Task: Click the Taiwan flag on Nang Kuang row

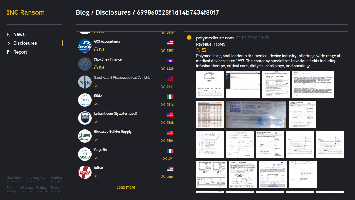Action: [x=170, y=79]
